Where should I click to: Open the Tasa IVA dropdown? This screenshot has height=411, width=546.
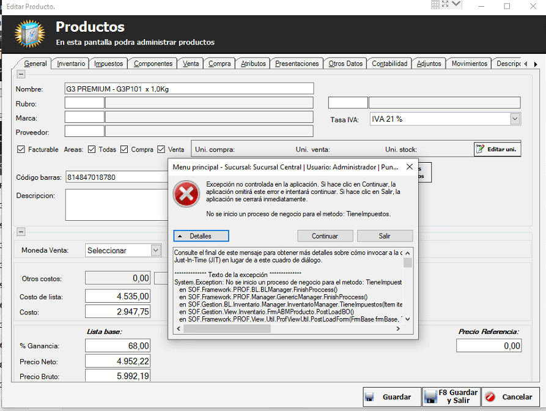[x=515, y=119]
